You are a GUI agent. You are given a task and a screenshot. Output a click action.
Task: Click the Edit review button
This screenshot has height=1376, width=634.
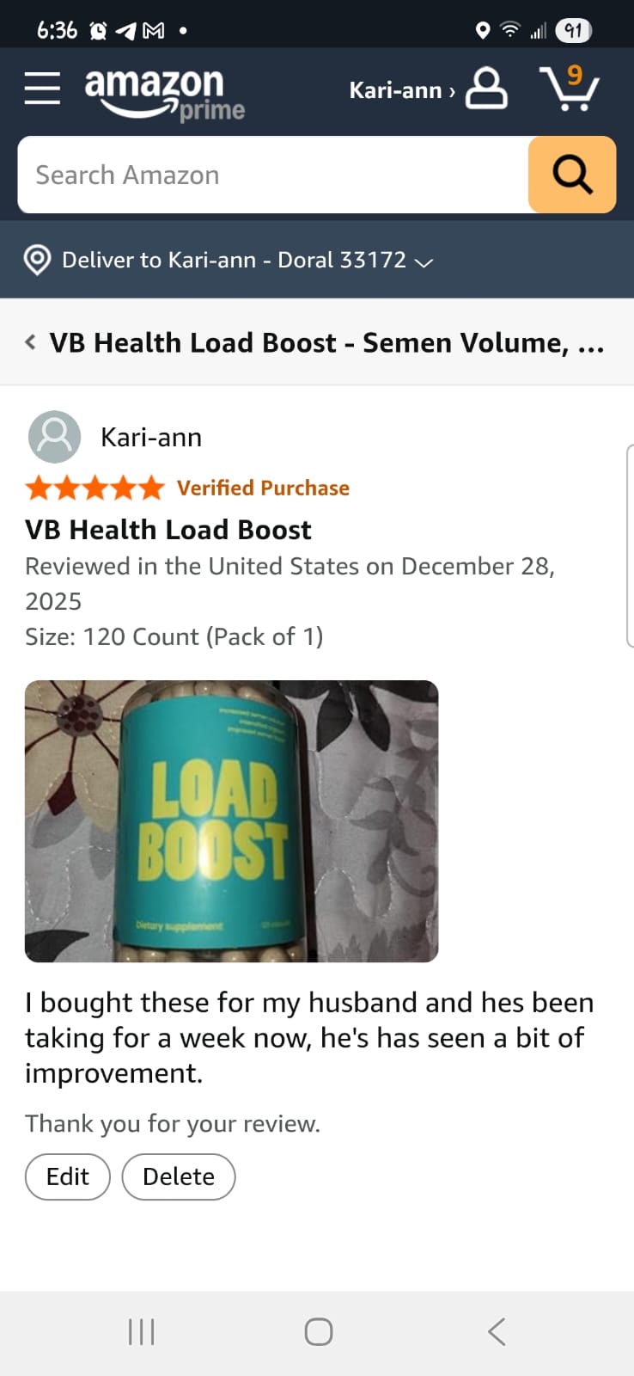point(68,1176)
